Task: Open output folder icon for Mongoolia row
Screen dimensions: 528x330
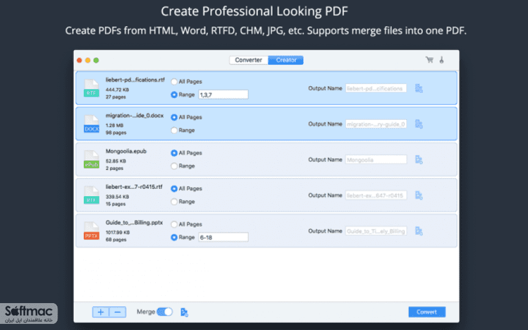Action: [419, 159]
